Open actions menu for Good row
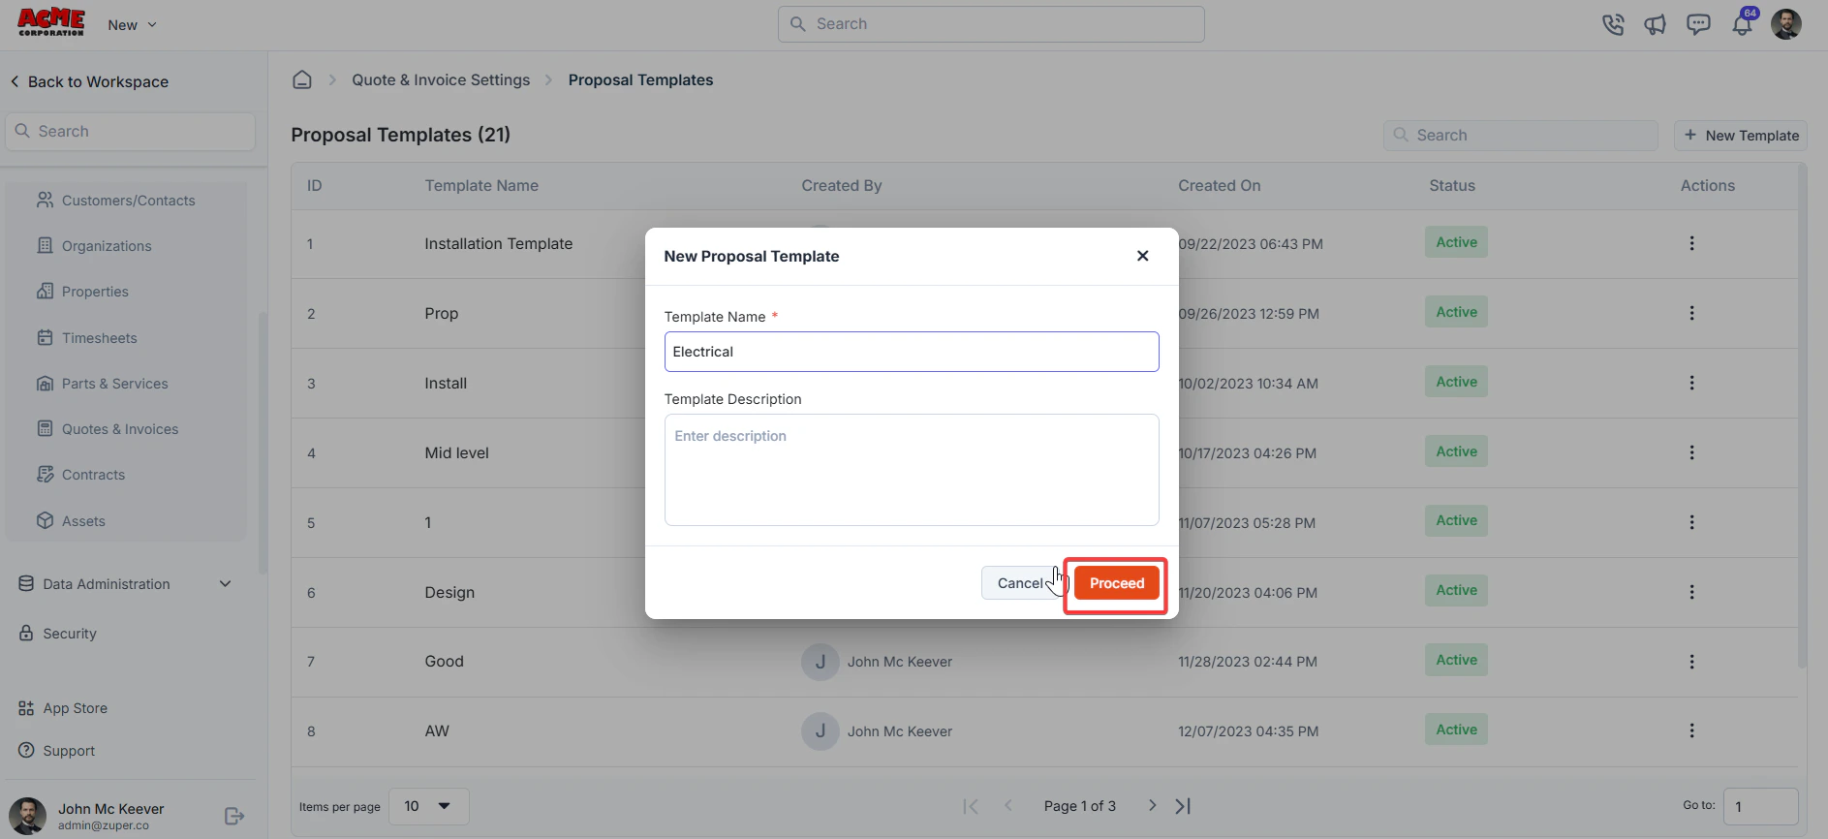Screen dimensions: 1828x839 [x=1691, y=662]
